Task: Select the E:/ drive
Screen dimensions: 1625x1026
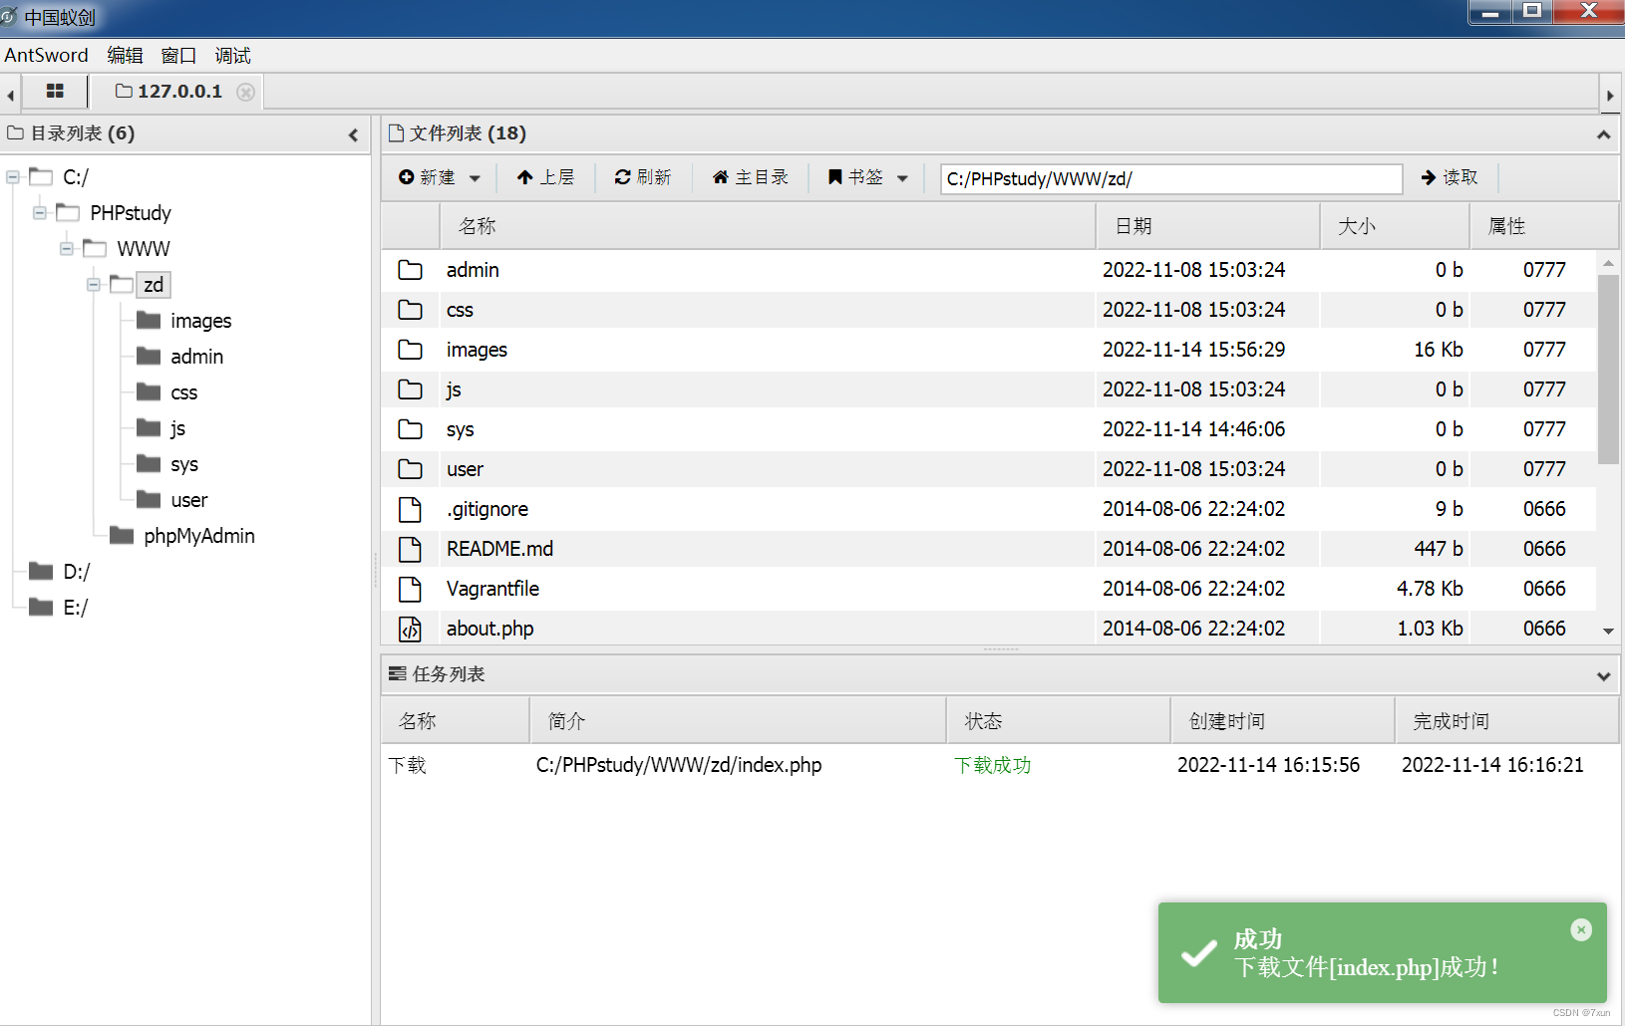Action: (x=76, y=608)
